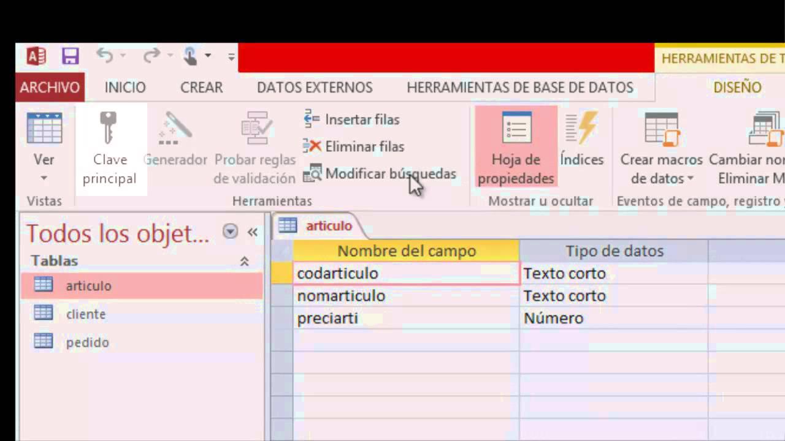Image resolution: width=785 pixels, height=441 pixels.
Task: Click Modificar búsquedas
Action: pos(380,174)
